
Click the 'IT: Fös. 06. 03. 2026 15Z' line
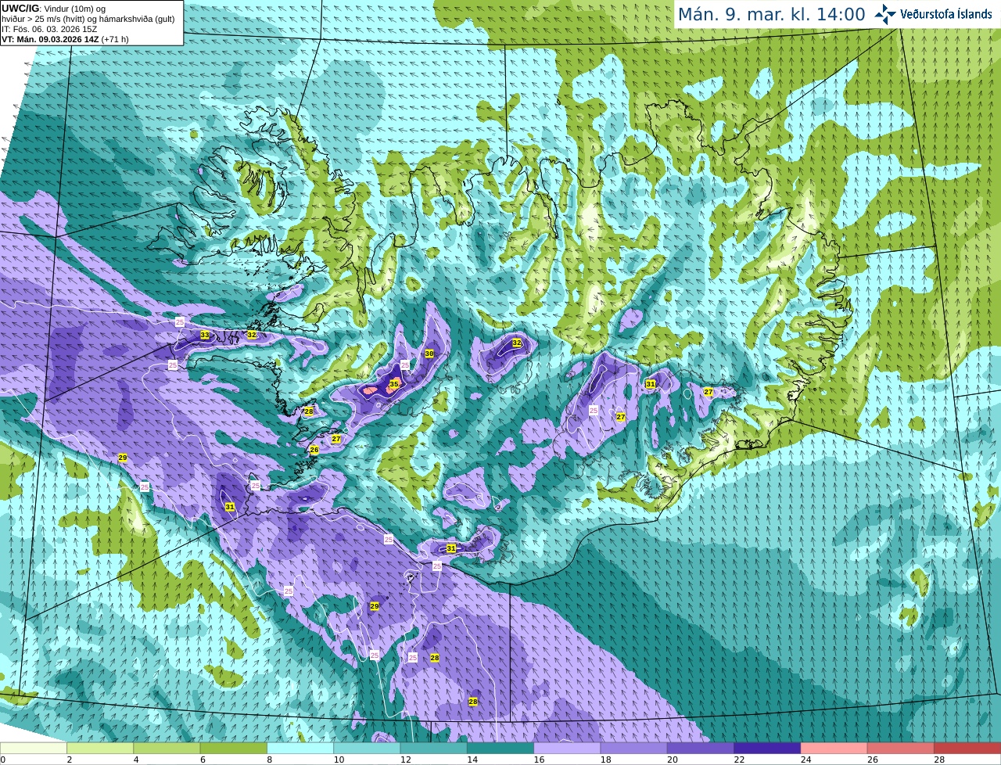click(49, 29)
